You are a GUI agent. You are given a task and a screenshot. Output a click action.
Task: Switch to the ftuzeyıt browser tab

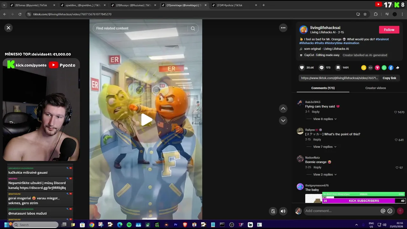click(133, 5)
